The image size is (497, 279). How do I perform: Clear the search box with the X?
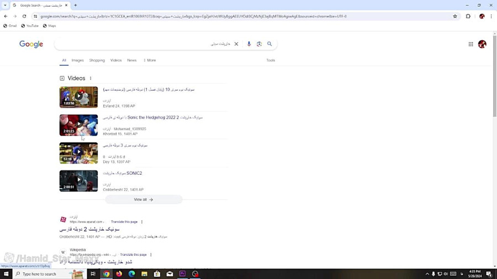pos(236,44)
